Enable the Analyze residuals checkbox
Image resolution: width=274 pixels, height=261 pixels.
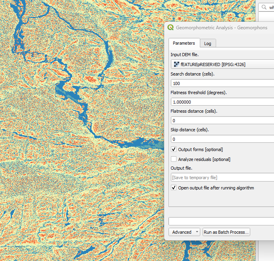pyautogui.click(x=174, y=159)
